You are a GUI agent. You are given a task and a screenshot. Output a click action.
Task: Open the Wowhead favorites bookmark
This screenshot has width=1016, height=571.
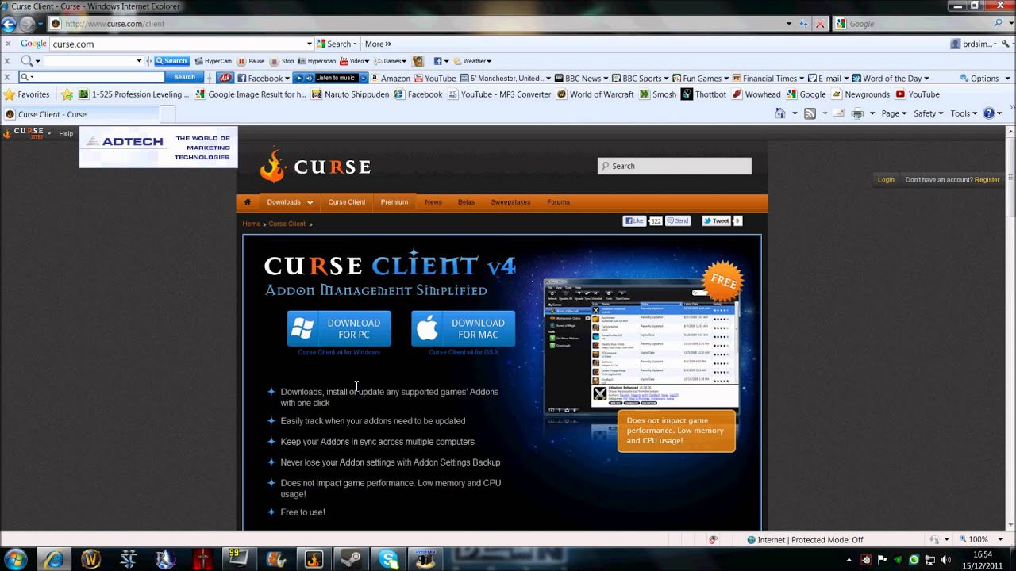(756, 94)
